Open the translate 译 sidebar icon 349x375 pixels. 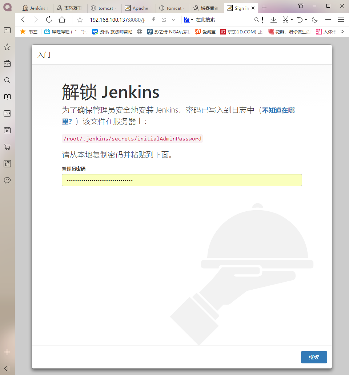pos(7,164)
